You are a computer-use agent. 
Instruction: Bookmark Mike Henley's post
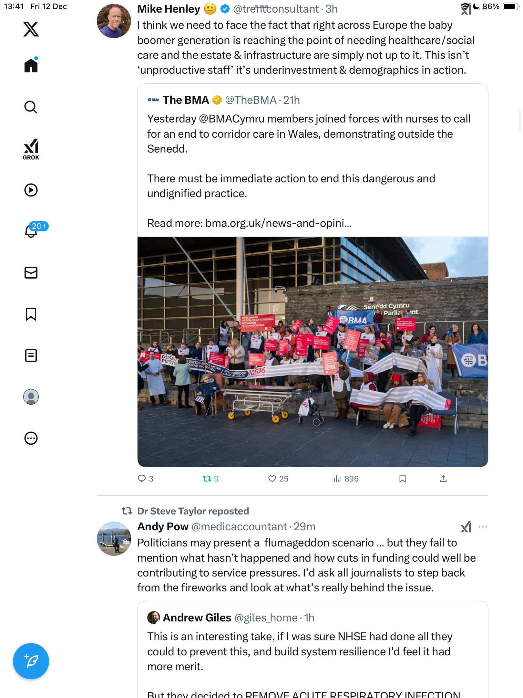pos(402,479)
